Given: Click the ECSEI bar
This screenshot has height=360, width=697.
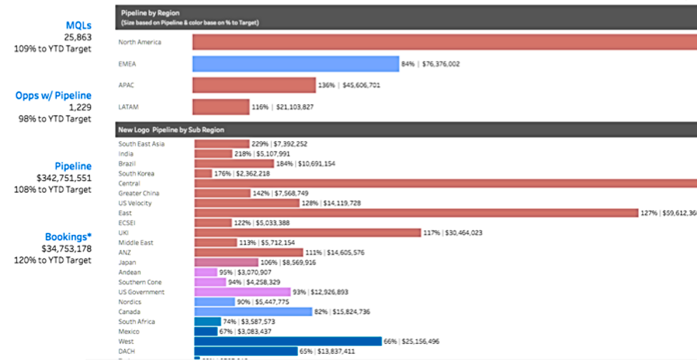Looking at the screenshot, I should pos(213,223).
